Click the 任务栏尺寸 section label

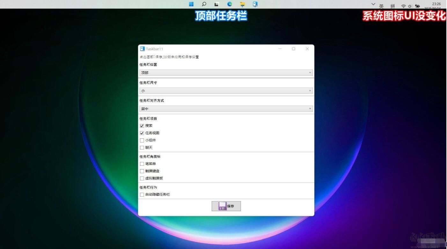tap(148, 83)
